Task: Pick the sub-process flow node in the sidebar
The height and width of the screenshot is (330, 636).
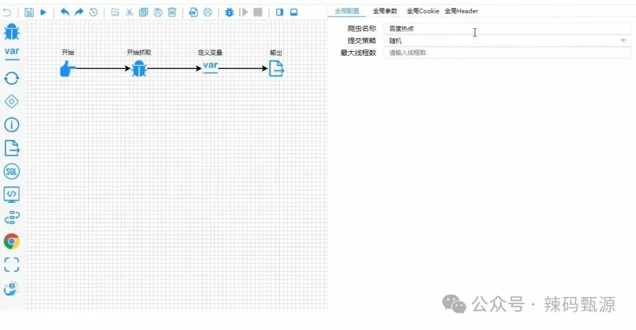Action: pyautogui.click(x=12, y=218)
